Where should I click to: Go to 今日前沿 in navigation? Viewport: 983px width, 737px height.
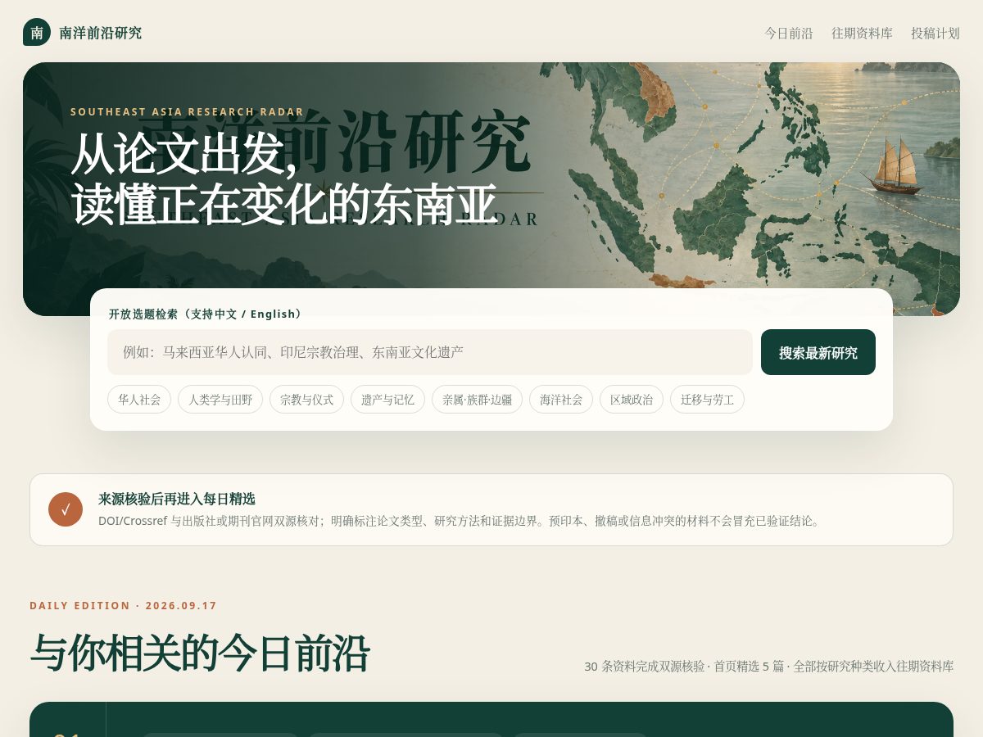coord(789,33)
